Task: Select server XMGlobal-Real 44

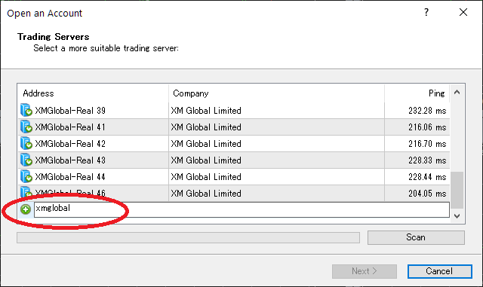Action: [x=70, y=177]
